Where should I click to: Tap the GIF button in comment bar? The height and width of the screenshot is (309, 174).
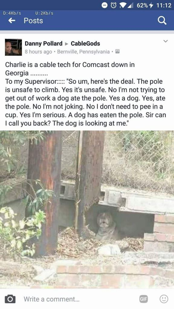pyautogui.click(x=143, y=299)
